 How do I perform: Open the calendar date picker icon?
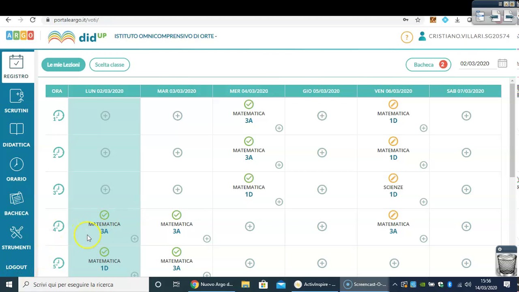tap(502, 63)
